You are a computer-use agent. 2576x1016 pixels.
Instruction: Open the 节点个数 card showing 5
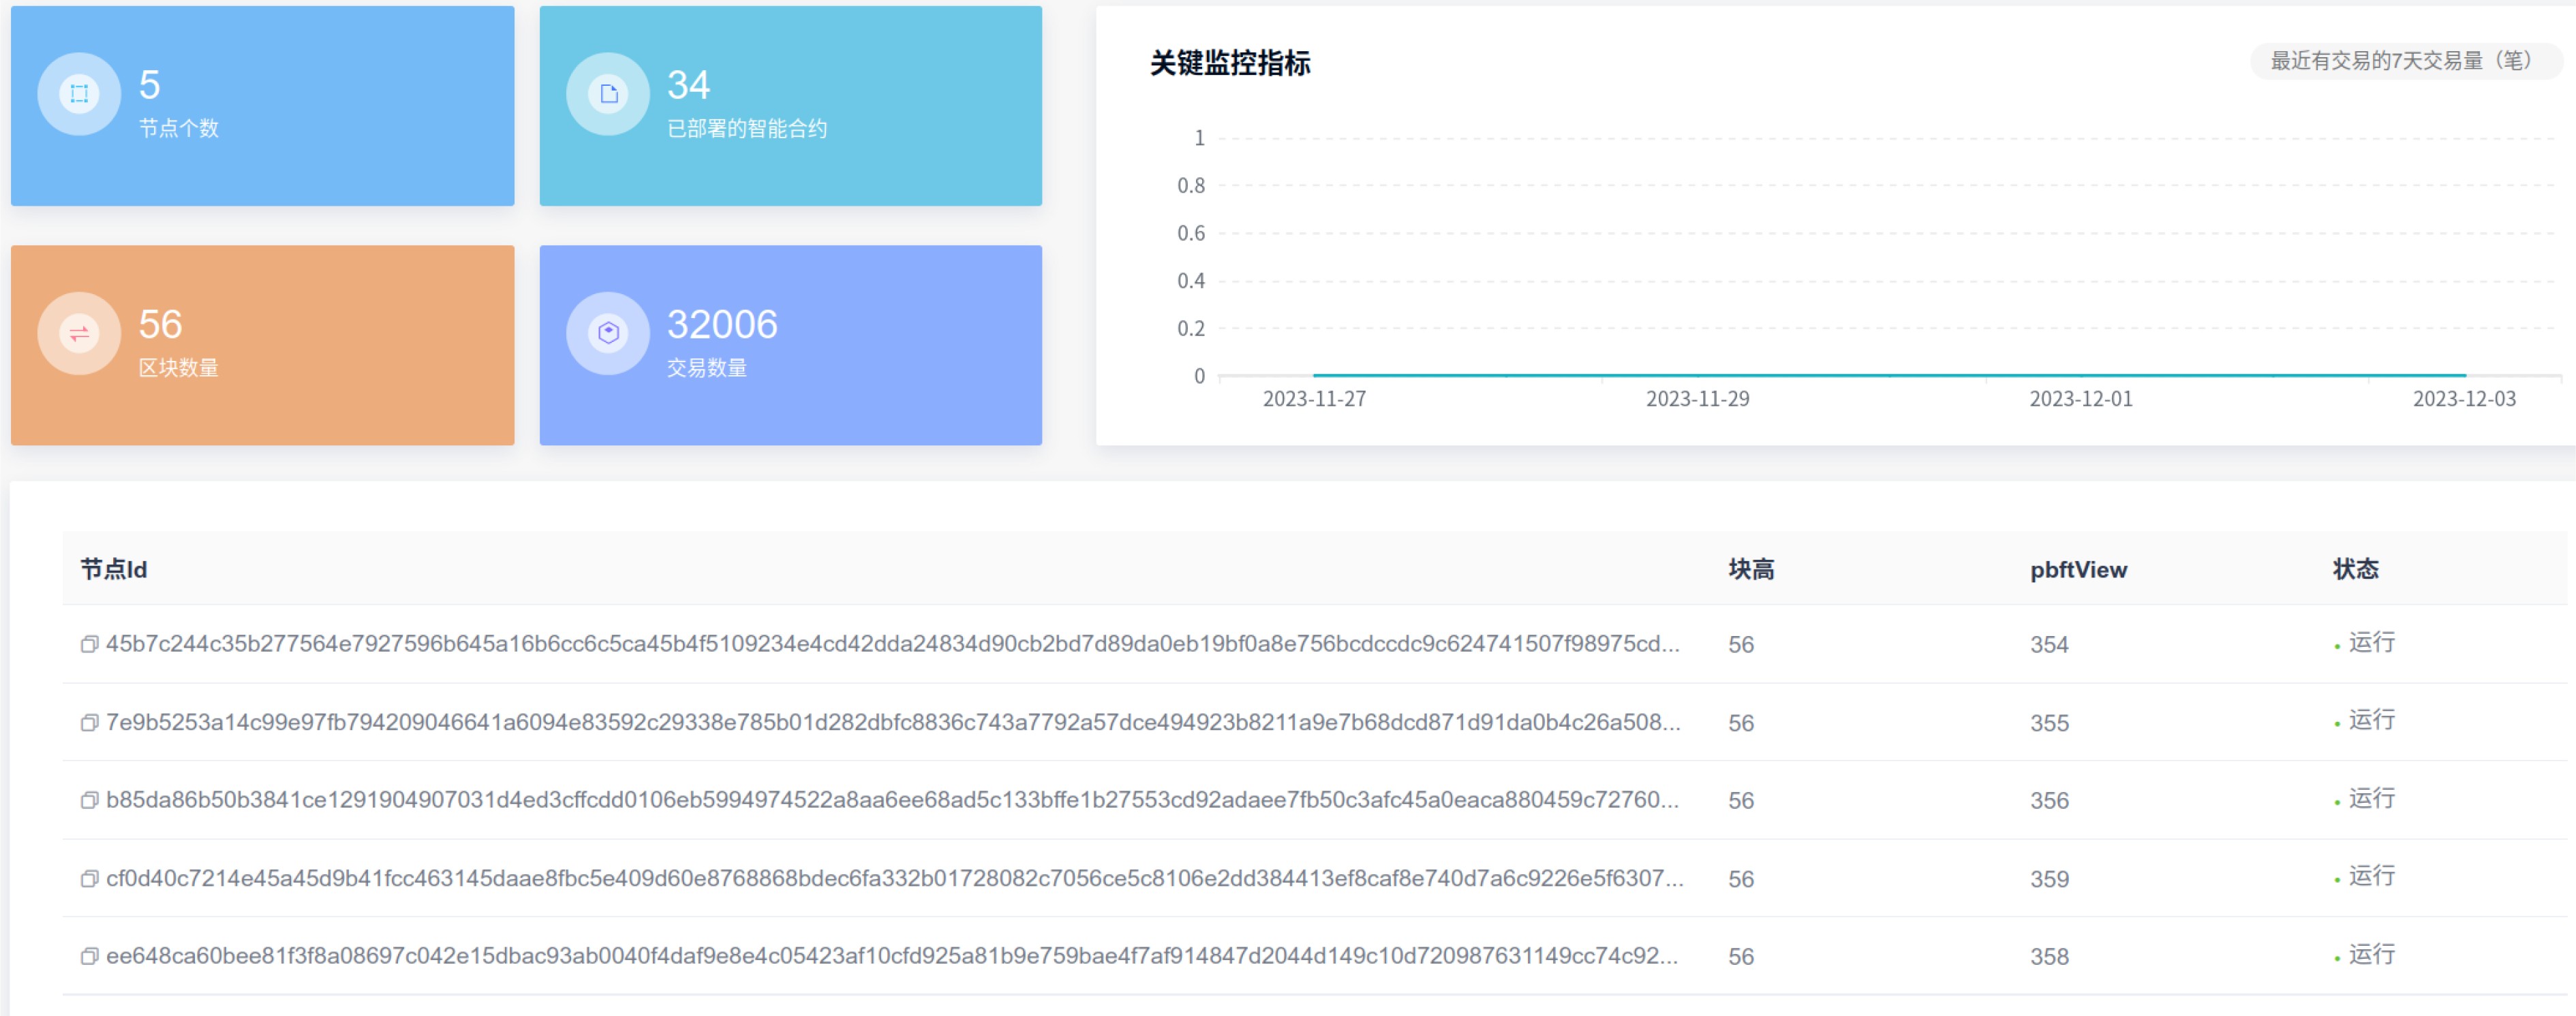263,106
